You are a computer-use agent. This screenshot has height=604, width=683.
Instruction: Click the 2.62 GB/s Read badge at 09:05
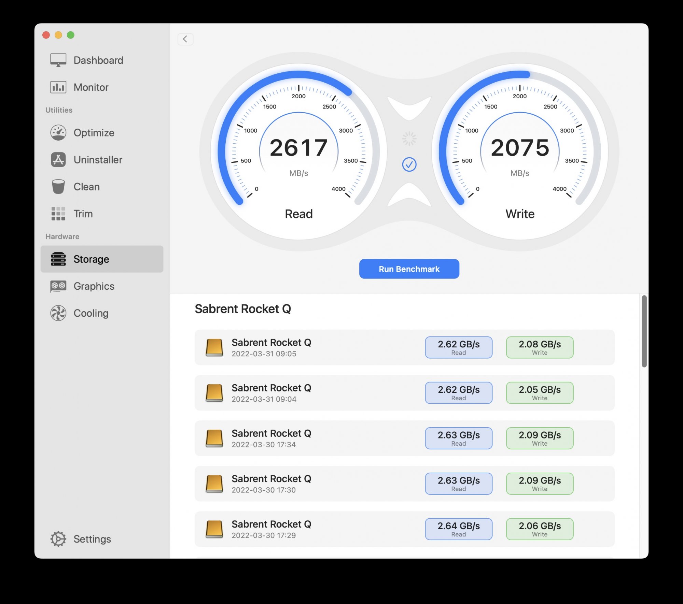pyautogui.click(x=458, y=347)
